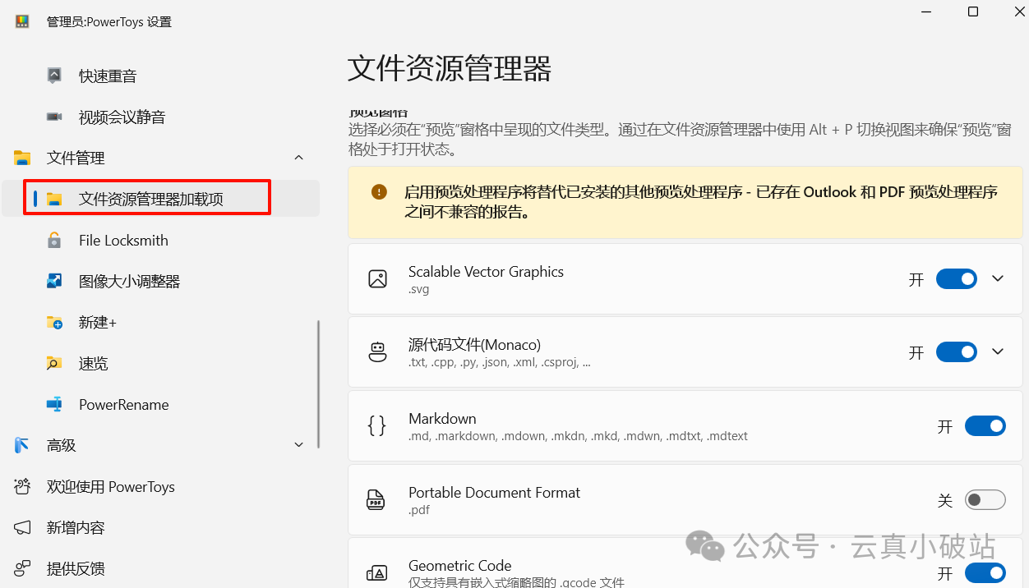Click the Scalable Vector Graphics card title
1029x588 pixels.
click(x=486, y=271)
